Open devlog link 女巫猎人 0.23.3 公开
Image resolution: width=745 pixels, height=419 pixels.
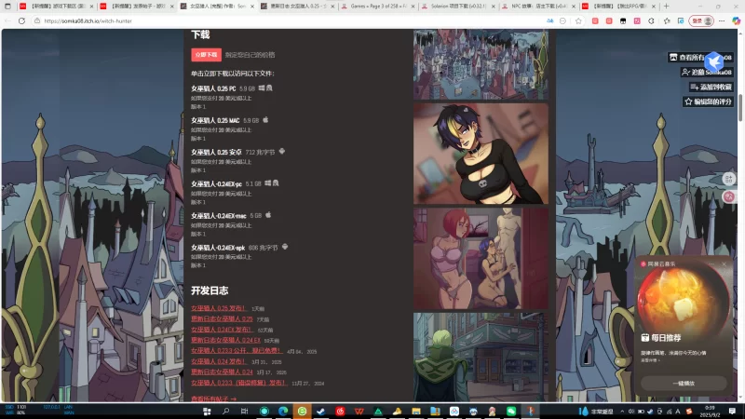pyautogui.click(x=237, y=351)
